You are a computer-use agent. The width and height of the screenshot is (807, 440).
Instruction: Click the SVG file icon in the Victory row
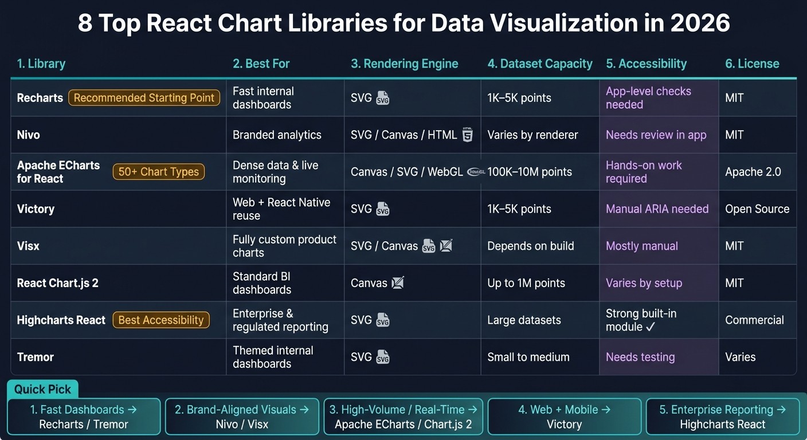(383, 209)
